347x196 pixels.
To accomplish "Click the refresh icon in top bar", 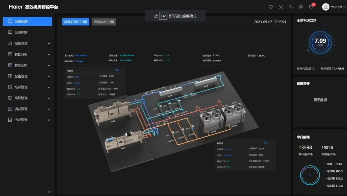I will click(x=271, y=7).
